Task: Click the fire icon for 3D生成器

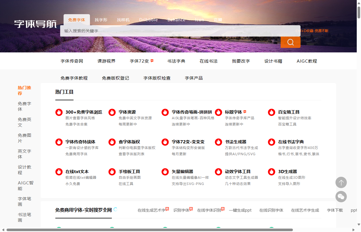Action: point(272,171)
